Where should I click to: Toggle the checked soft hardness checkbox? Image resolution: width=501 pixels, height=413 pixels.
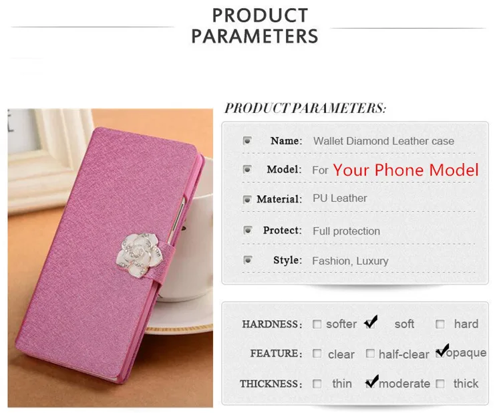pos(371,322)
